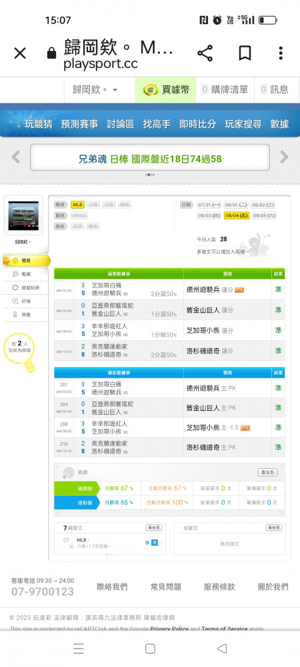Open 兄弟魂 日棒 banner announcement
The image size is (300, 667).
[x=149, y=158]
